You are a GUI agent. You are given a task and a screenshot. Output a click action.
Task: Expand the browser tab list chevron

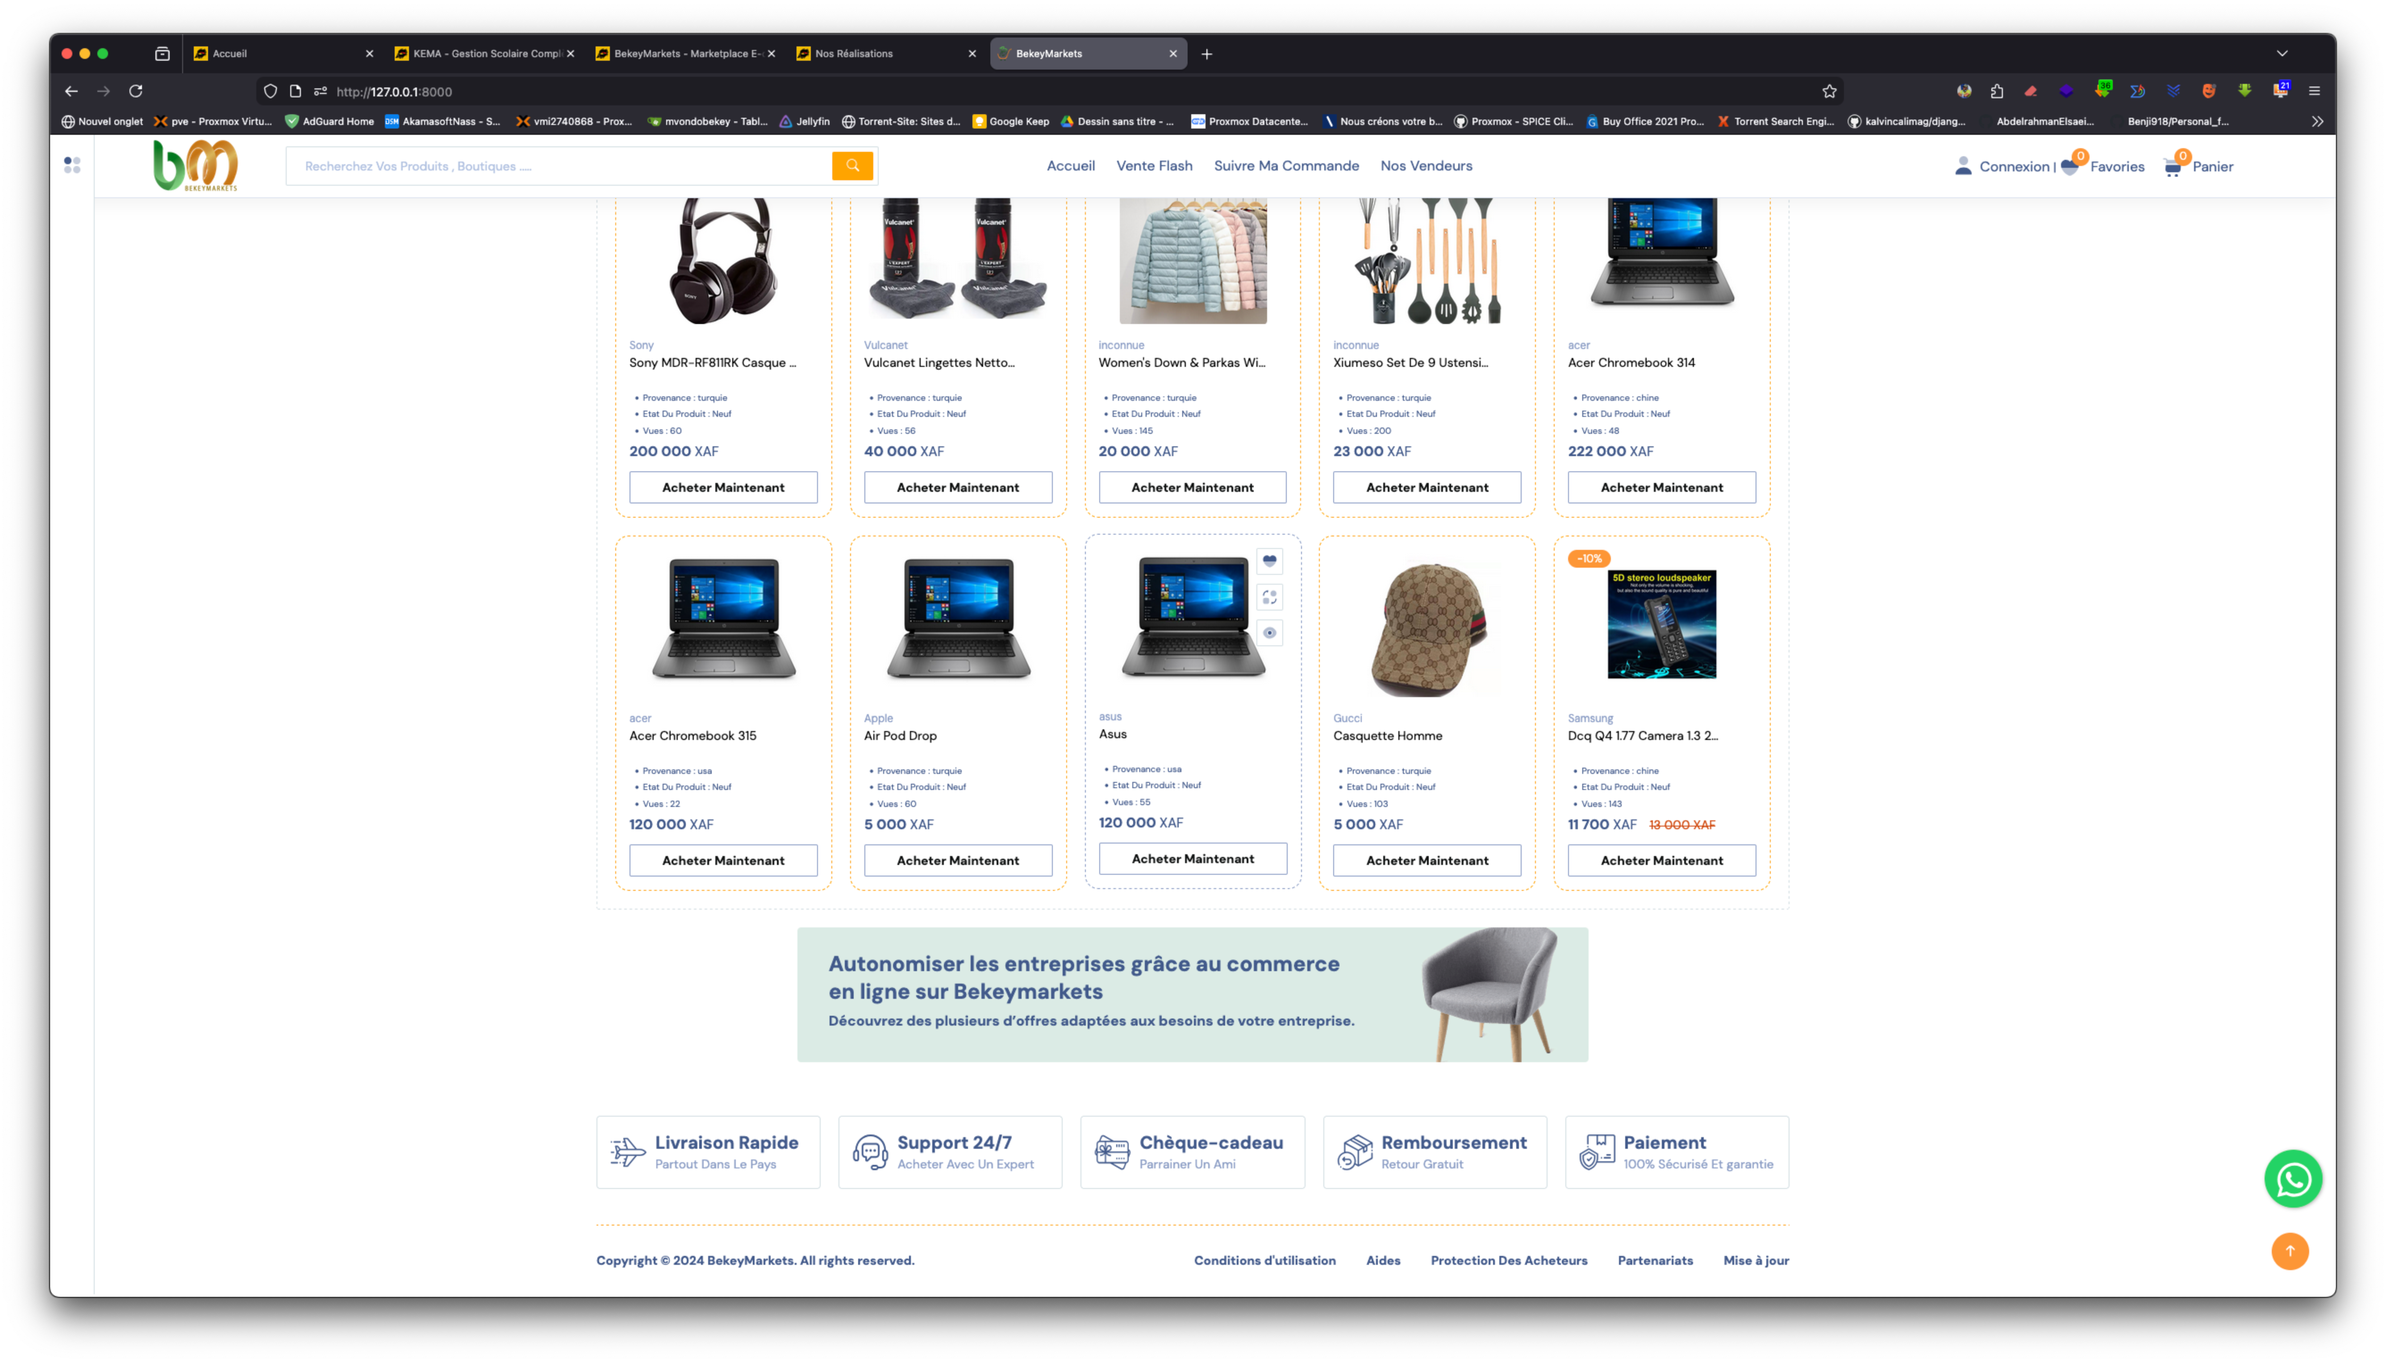click(2281, 54)
